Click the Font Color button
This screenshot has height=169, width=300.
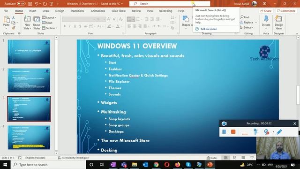(118, 26)
